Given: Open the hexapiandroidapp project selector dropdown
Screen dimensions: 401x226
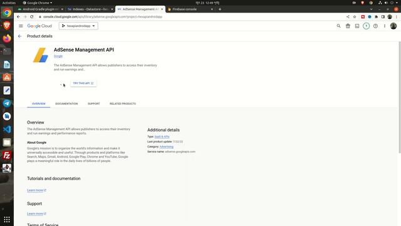Looking at the screenshot, I should coord(78,26).
